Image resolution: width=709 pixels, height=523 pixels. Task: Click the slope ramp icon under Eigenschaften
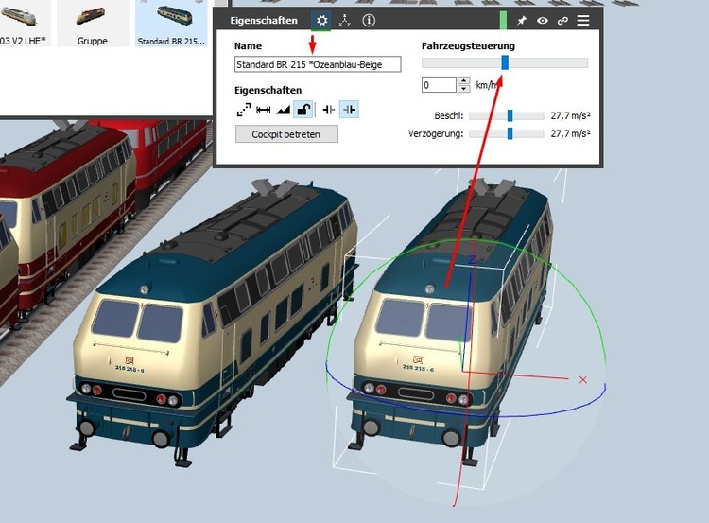pyautogui.click(x=283, y=110)
